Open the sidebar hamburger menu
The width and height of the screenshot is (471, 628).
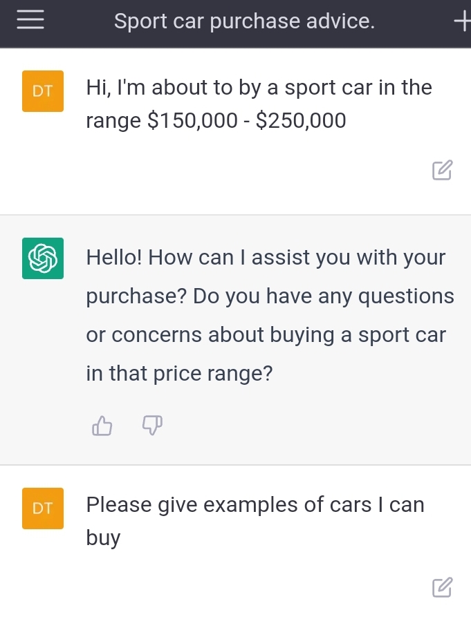tap(30, 21)
